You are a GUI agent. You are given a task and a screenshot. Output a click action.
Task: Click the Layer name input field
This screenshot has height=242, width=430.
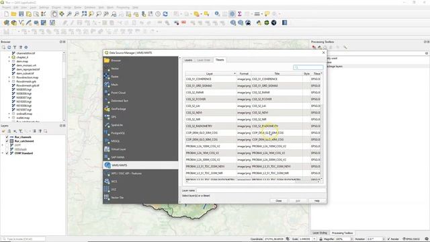click(x=261, y=190)
